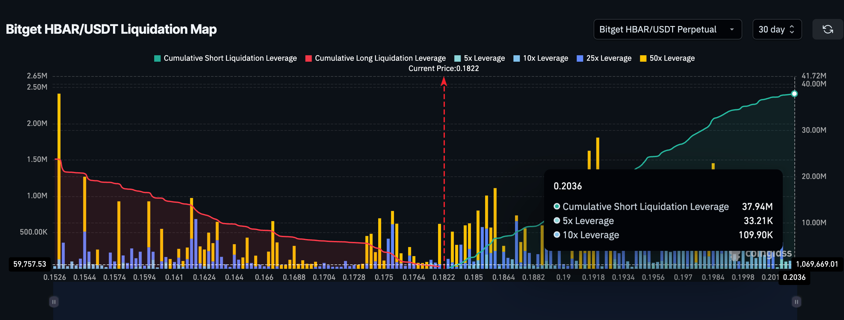The height and width of the screenshot is (320, 844).
Task: Click the dropdown arrow beside Perpetual pair
Action: tap(732, 30)
